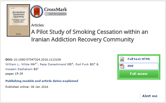Click the arrow in click for updates badge
This screenshot has width=166, height=103.
click(46, 14)
